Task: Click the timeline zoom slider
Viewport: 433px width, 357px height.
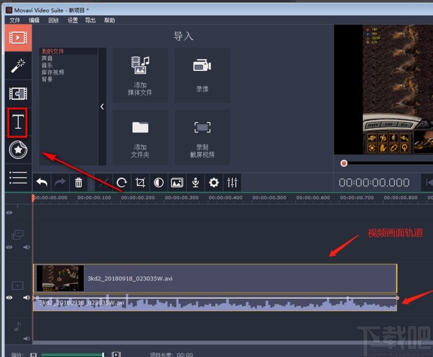Action: pyautogui.click(x=71, y=355)
